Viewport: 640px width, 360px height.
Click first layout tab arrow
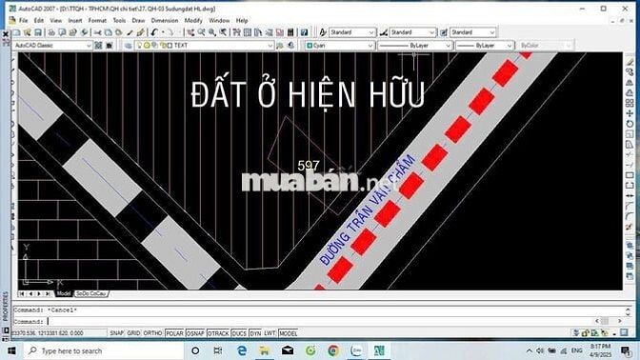(22, 293)
